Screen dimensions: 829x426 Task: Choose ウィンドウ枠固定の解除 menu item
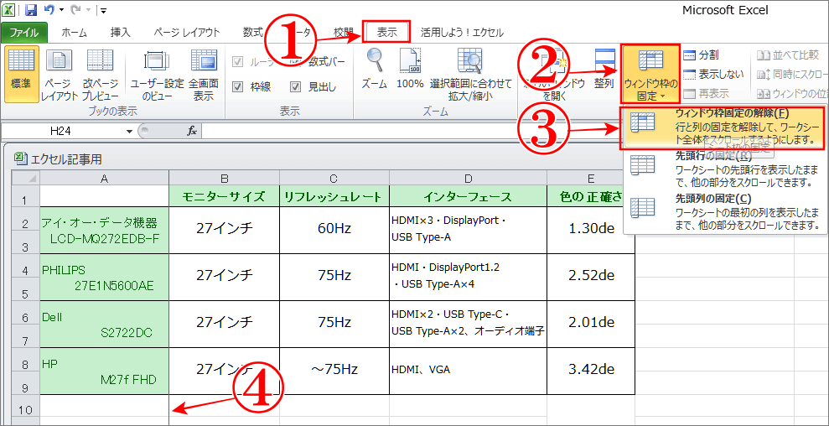tap(723, 127)
